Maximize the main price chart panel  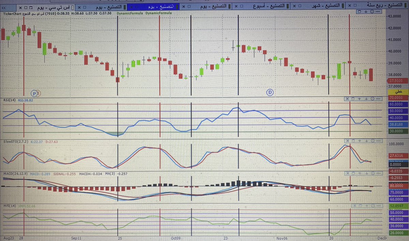pos(360,12)
